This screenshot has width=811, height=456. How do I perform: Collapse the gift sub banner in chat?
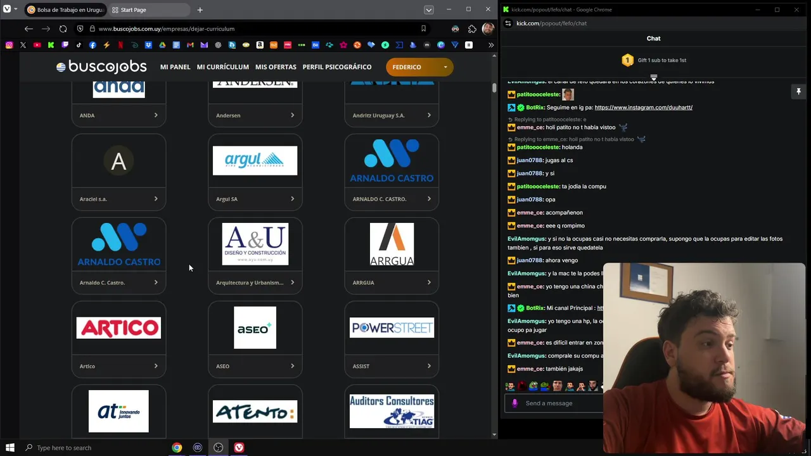pyautogui.click(x=653, y=78)
